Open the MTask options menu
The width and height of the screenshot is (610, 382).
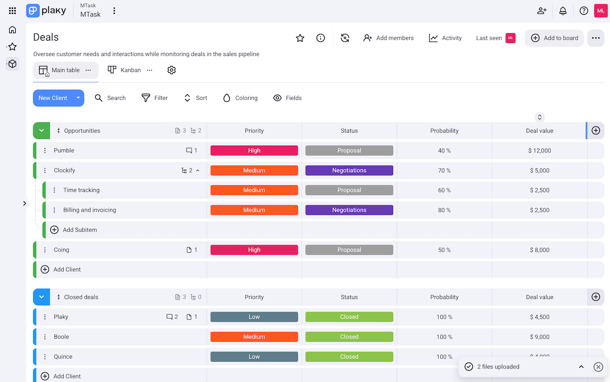114,10
